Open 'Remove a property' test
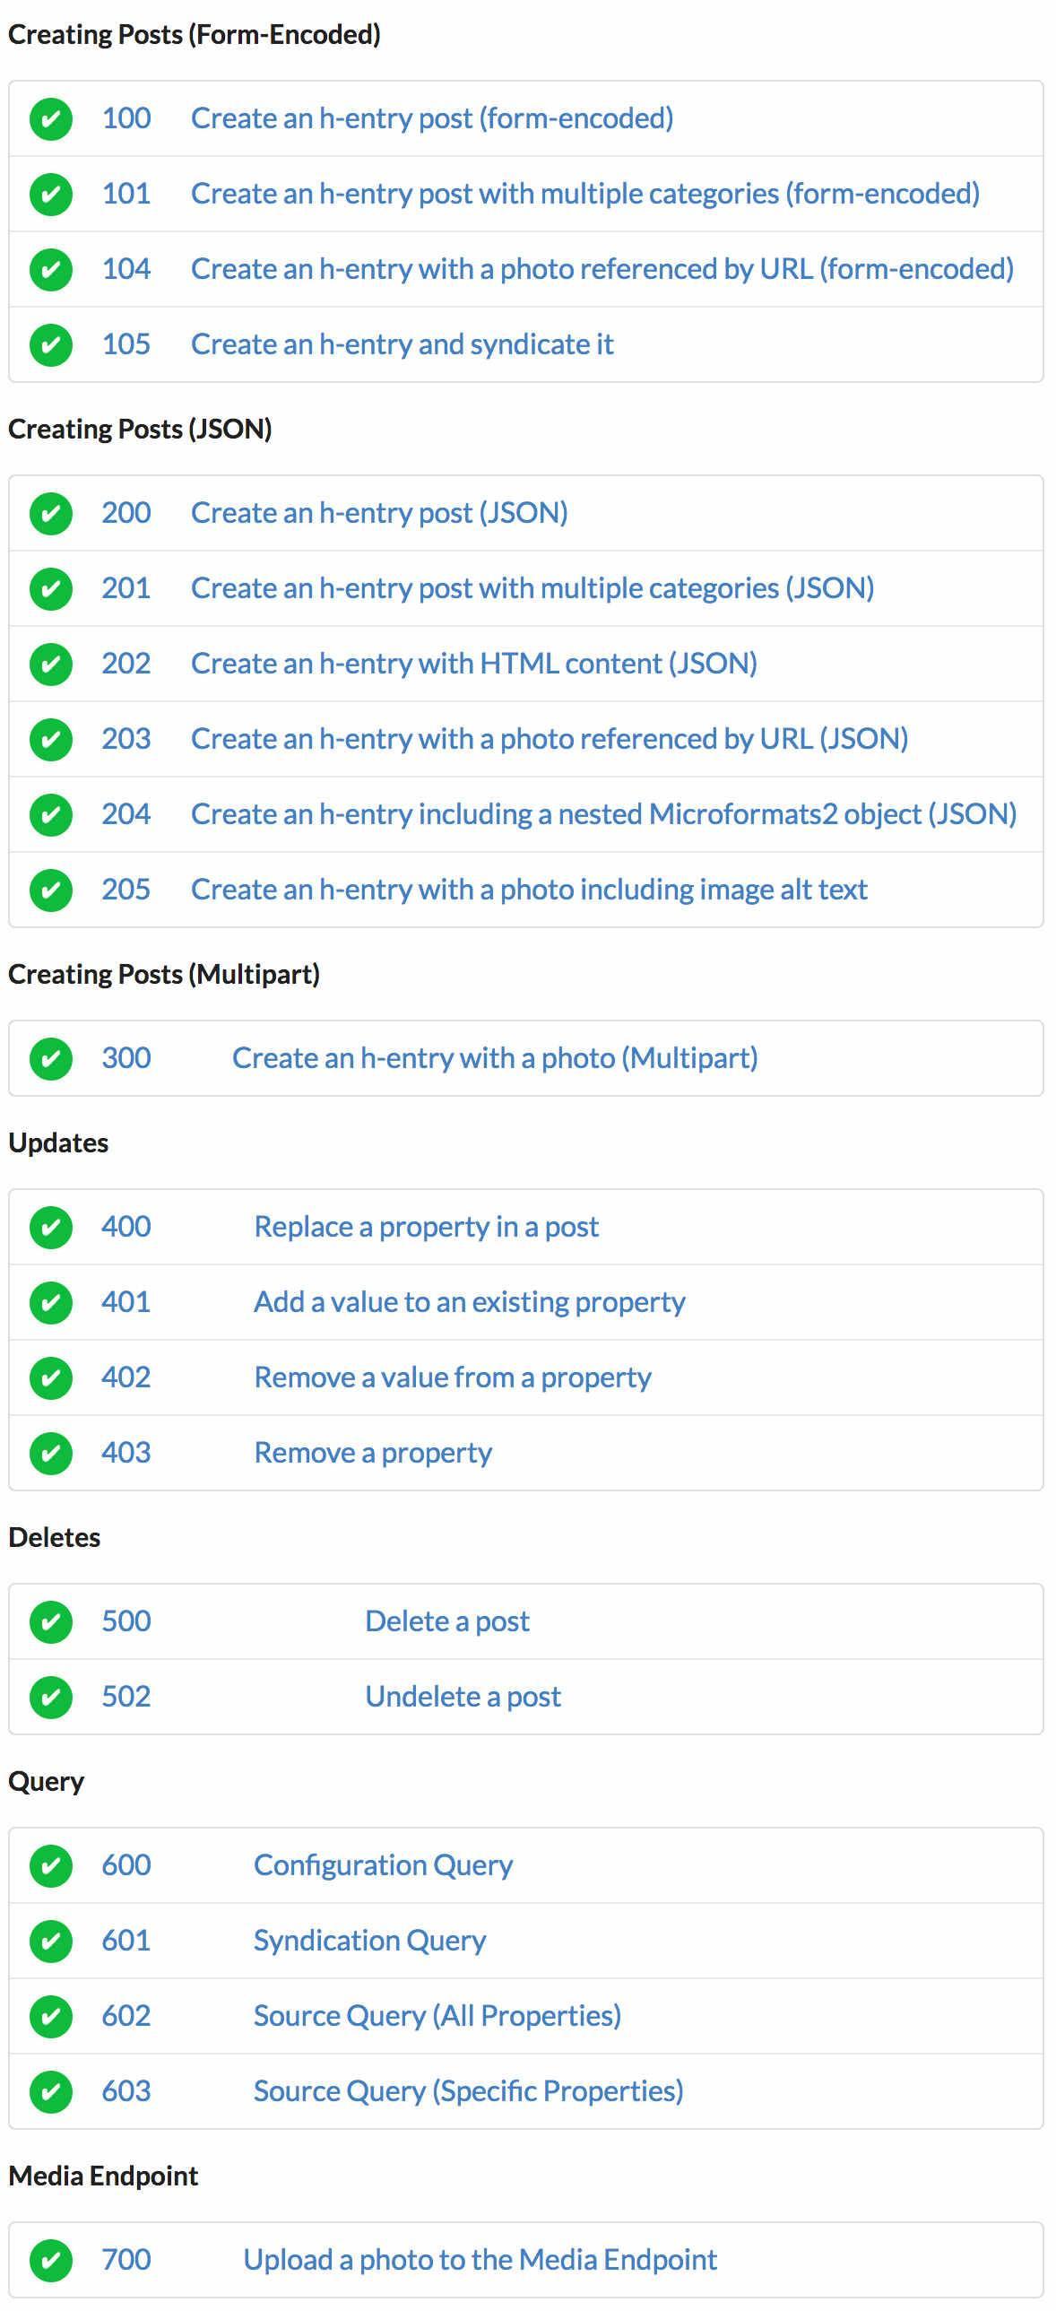1056x2311 pixels. [373, 1454]
